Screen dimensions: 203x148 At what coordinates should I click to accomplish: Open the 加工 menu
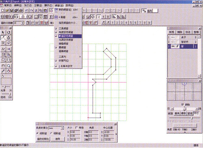pyautogui.click(x=28, y=5)
